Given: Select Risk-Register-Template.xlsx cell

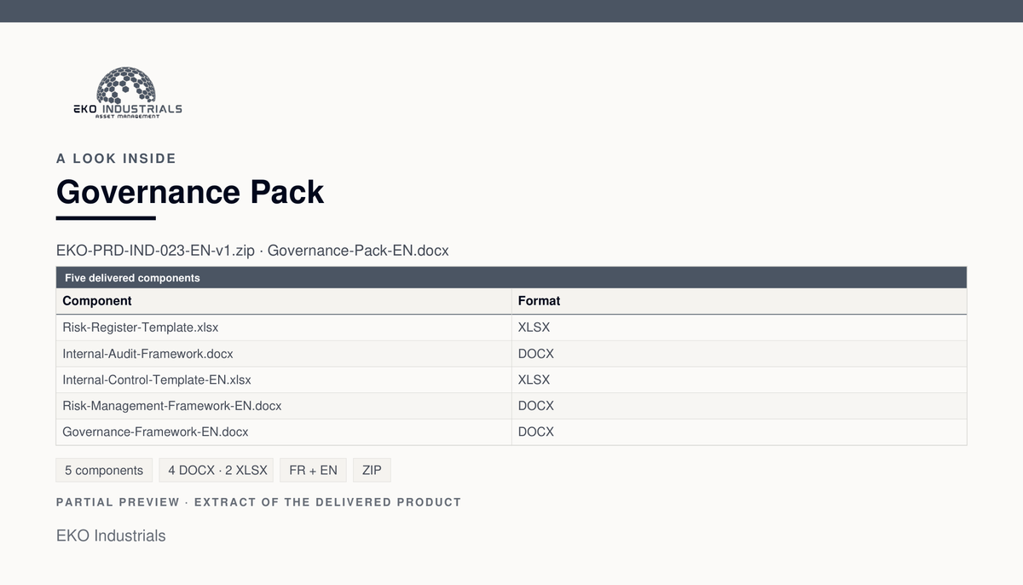Looking at the screenshot, I should pyautogui.click(x=284, y=327).
